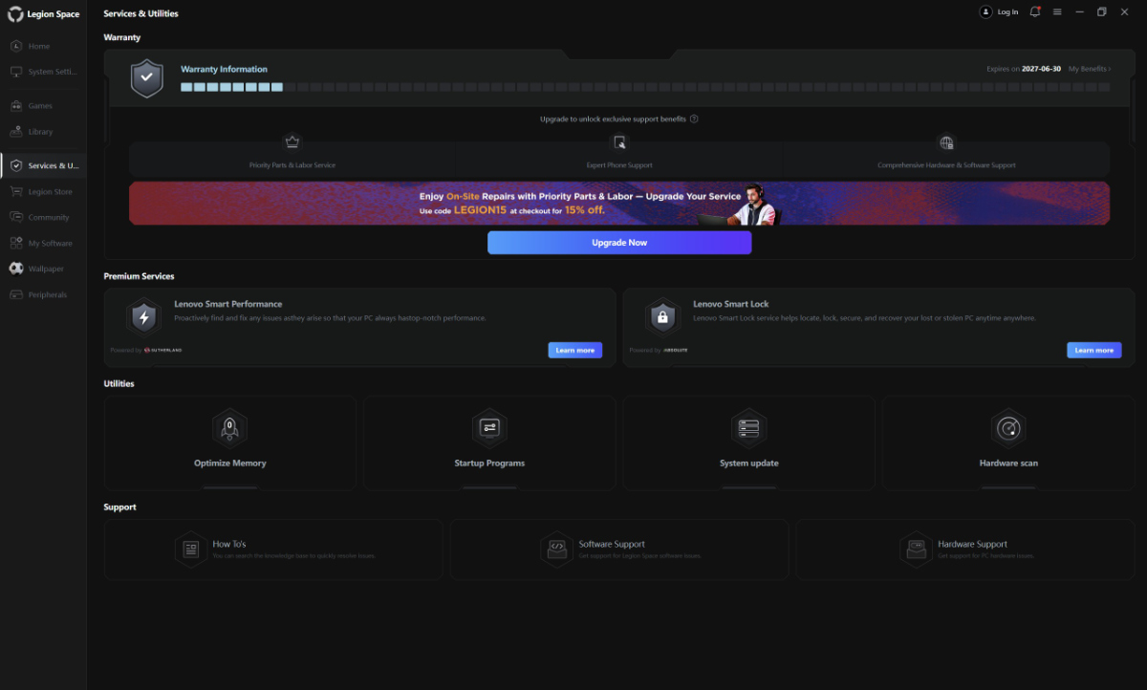Open System Settings monitor icon in sidebar
1147x690 pixels.
click(x=16, y=72)
